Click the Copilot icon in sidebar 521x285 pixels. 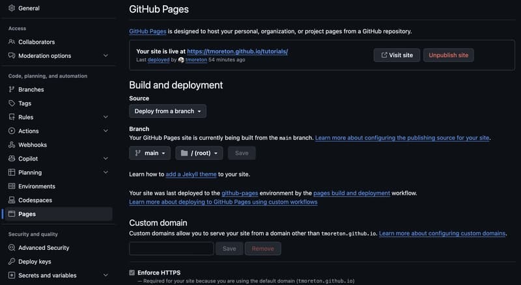point(12,159)
